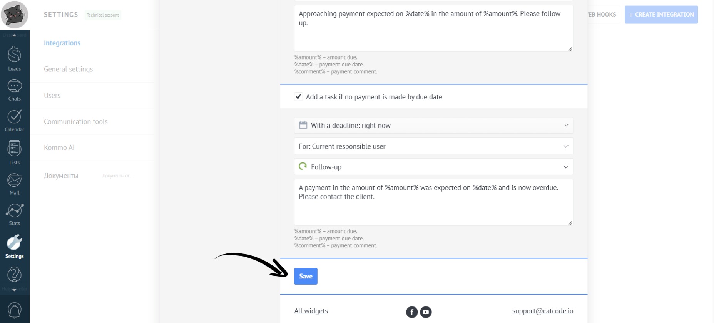Go to Communication tools settings
The width and height of the screenshot is (714, 323).
click(75, 121)
